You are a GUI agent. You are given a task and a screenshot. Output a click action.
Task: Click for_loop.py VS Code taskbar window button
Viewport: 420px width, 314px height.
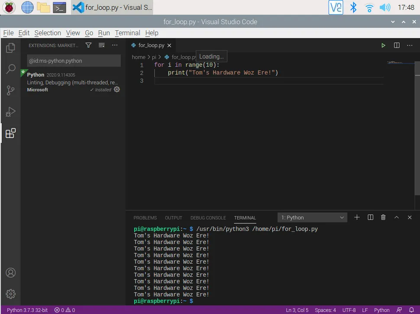tap(113, 7)
